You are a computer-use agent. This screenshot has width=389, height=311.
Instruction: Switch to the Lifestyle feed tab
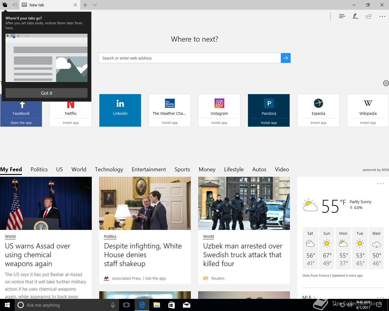point(234,169)
